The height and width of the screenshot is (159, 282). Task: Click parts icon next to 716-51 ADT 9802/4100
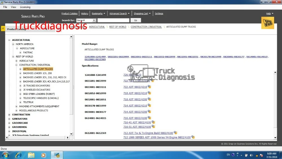click(x=153, y=126)
